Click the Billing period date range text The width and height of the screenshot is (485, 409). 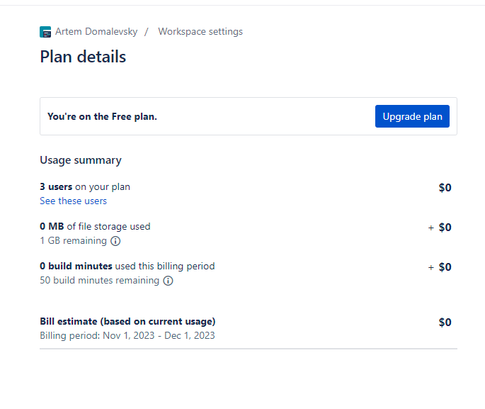[x=127, y=335]
